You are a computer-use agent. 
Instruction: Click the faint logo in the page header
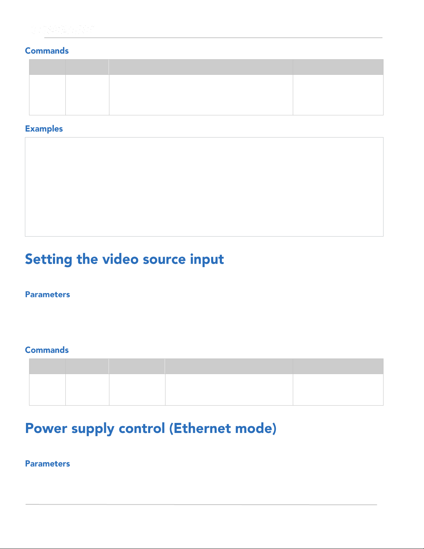click(x=62, y=30)
